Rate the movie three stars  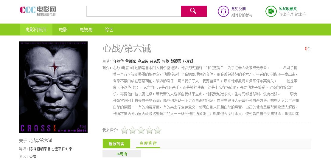click(141, 130)
